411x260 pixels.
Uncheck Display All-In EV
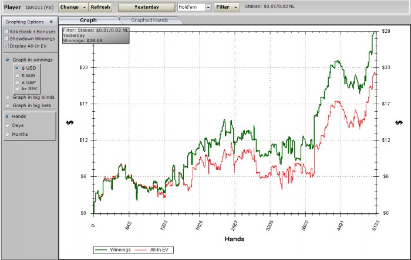click(6, 46)
